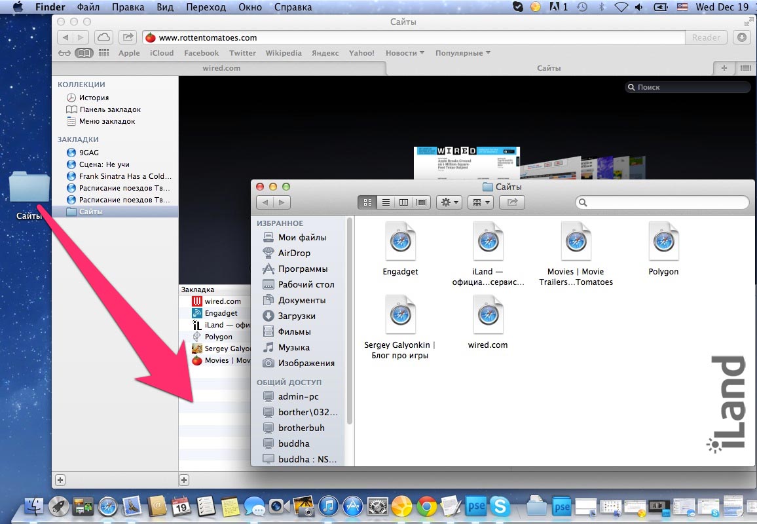Expand Популярные bookmarks dropdown
Viewport: 757px width, 524px height.
[x=462, y=53]
